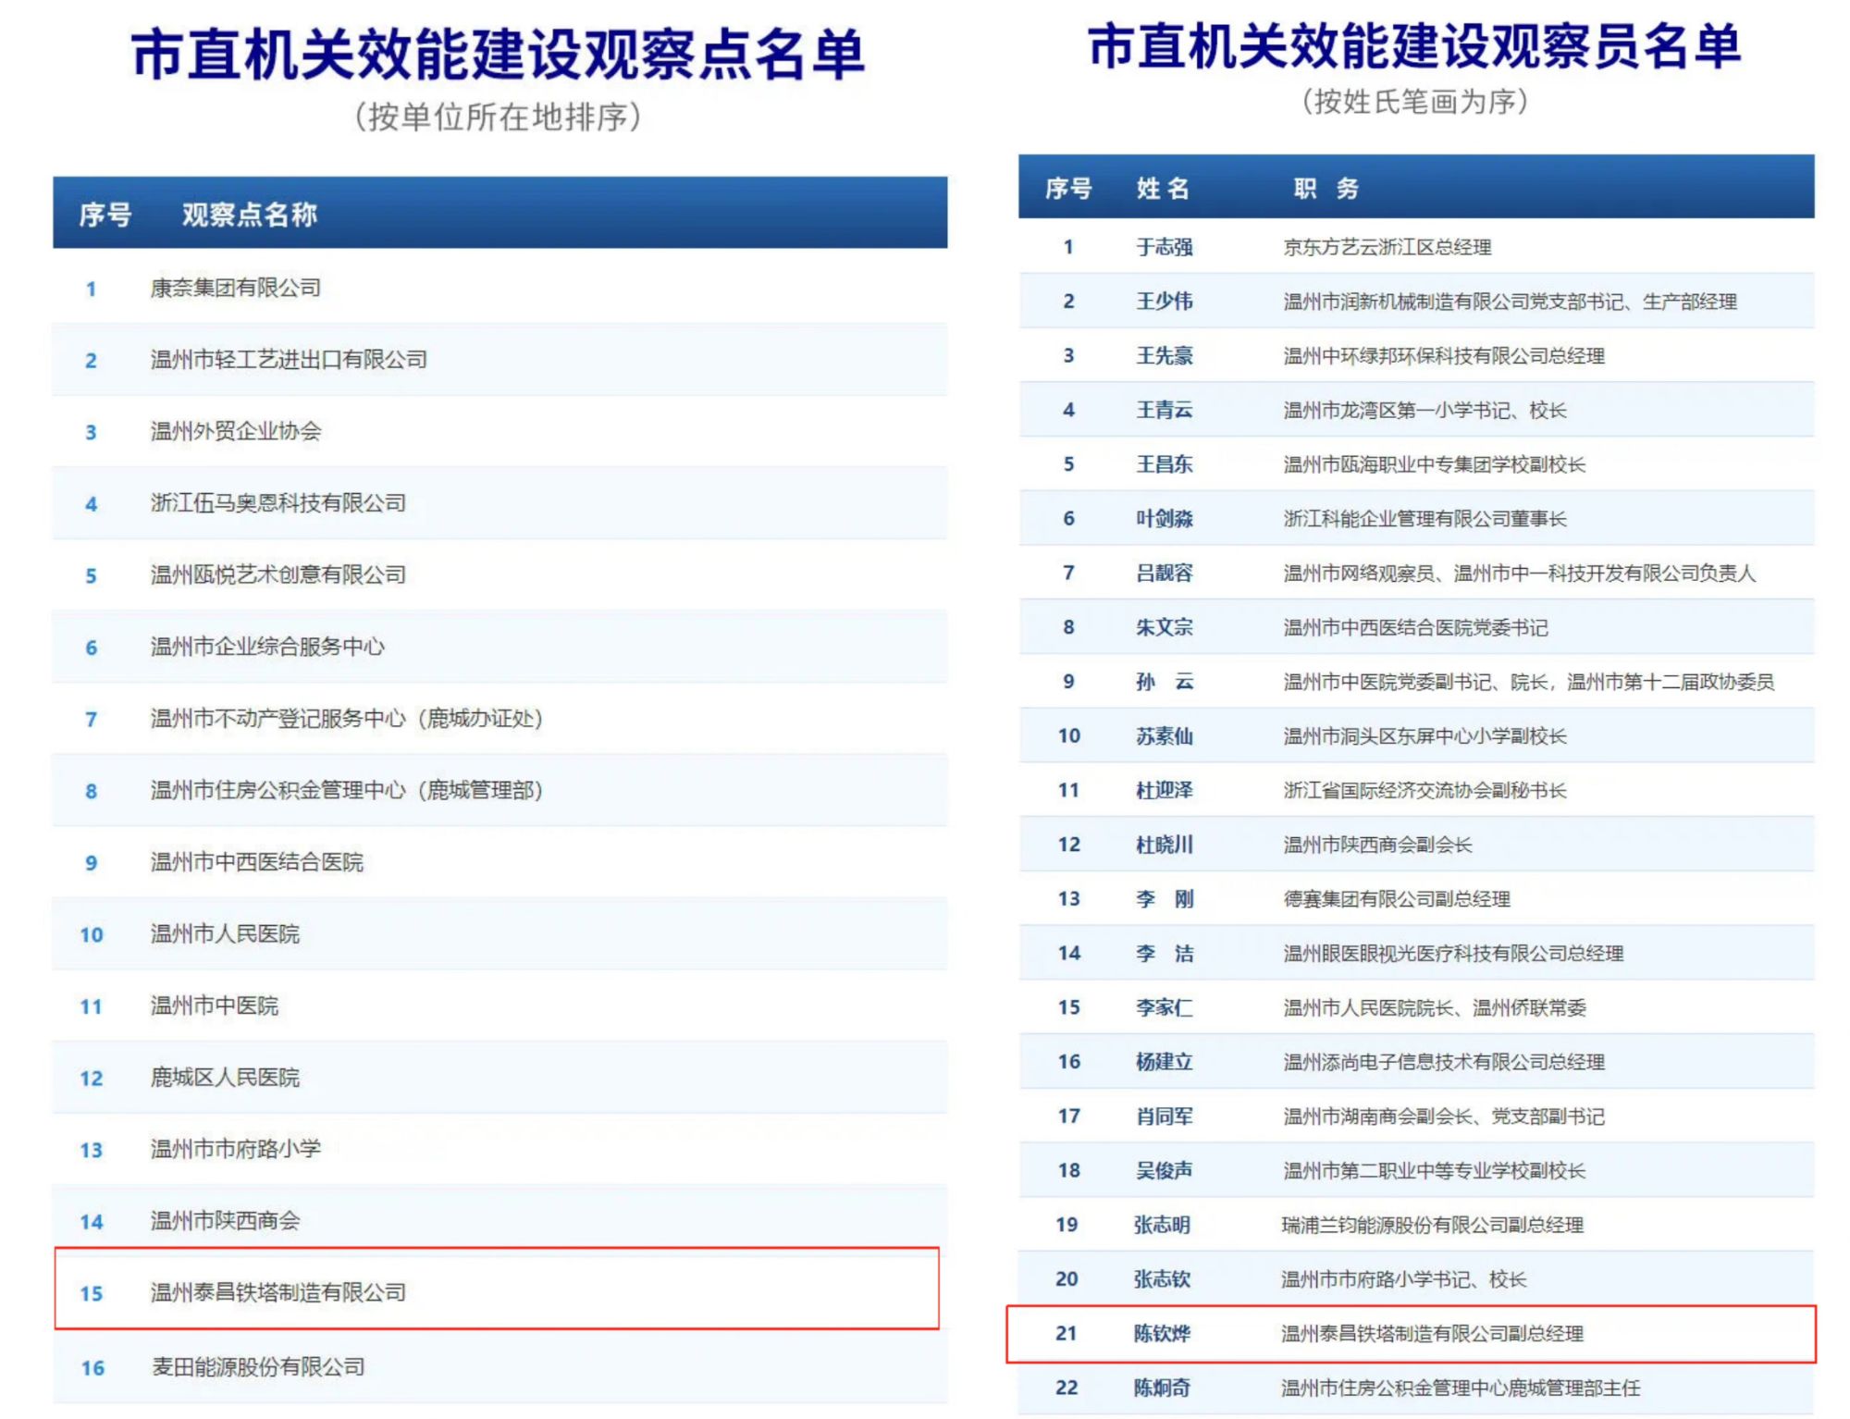Click the name 朱文宗
1850x1419 pixels.
(x=1164, y=627)
